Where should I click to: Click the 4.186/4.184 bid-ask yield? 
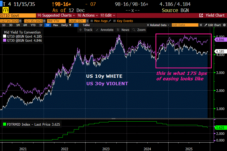(175, 4)
